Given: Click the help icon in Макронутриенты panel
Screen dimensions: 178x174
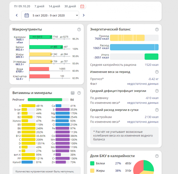Looking at the screenshot, I should 79,30.
